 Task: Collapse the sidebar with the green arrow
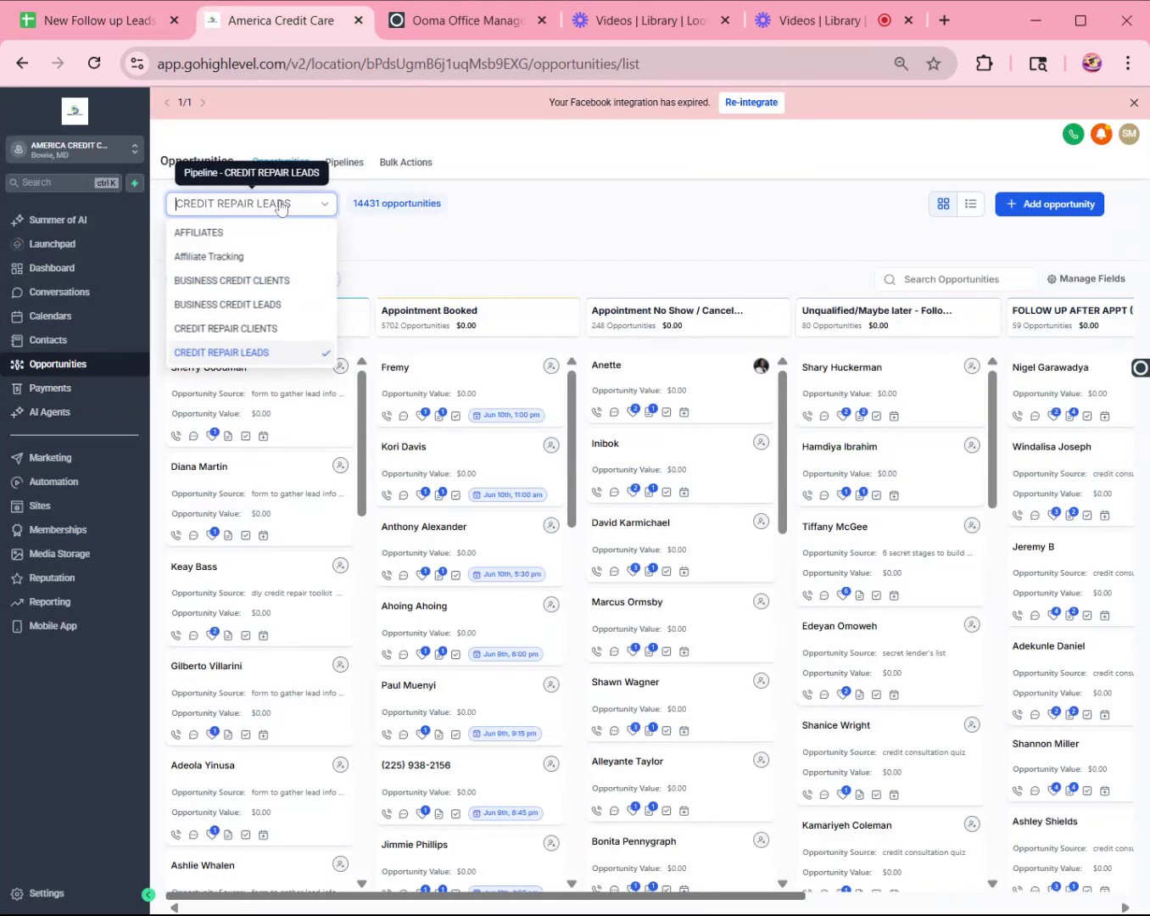pos(148,895)
